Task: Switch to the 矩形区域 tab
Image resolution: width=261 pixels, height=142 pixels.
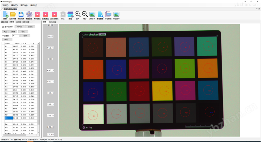Action: pos(26,22)
